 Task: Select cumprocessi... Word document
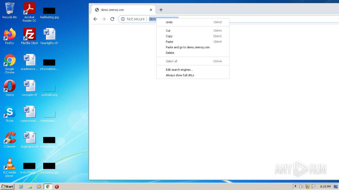point(29,114)
